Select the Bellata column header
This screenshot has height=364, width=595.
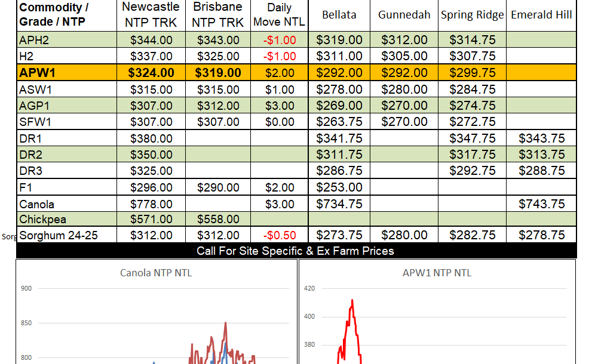pos(339,15)
